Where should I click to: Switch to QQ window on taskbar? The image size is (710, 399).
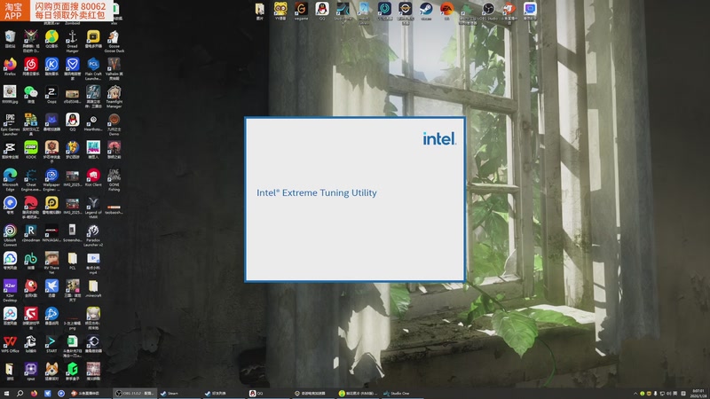(268, 393)
